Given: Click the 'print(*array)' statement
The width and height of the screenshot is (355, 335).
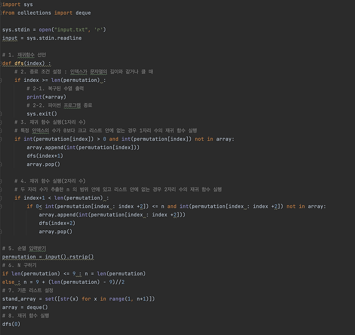Looking at the screenshot, I should coord(46,97).
